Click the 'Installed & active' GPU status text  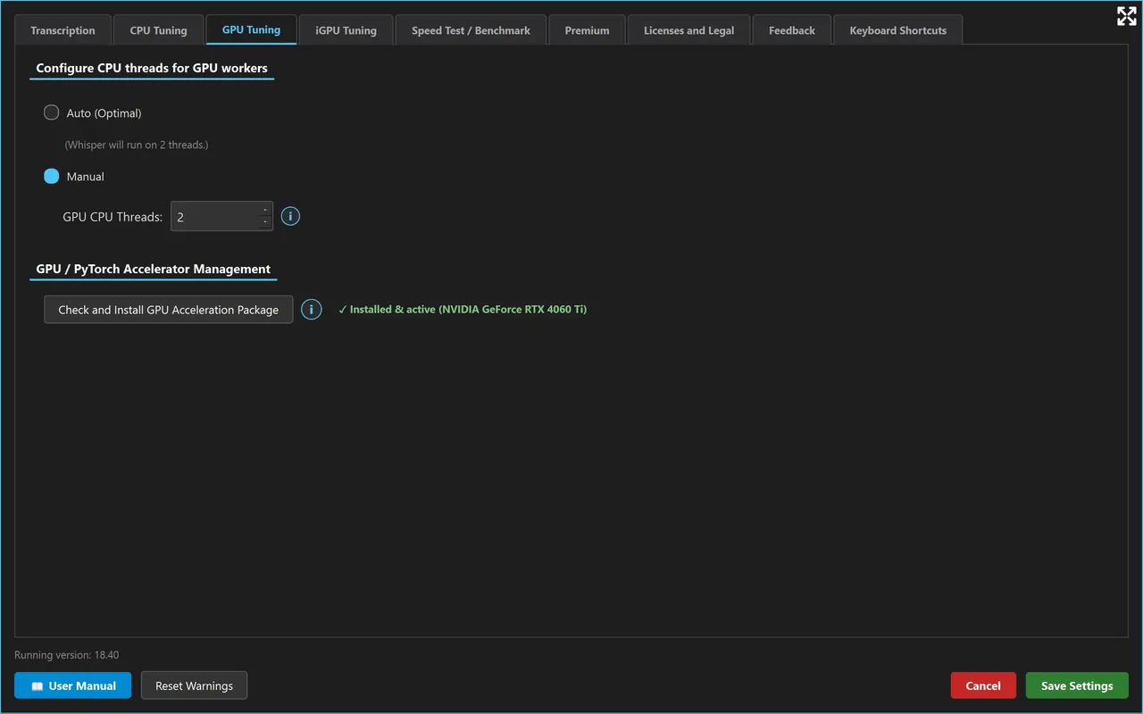click(x=463, y=310)
